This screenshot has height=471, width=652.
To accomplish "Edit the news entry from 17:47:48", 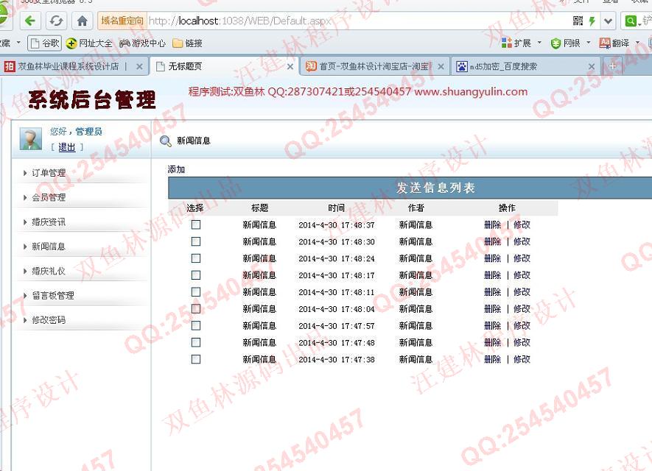I will click(522, 342).
